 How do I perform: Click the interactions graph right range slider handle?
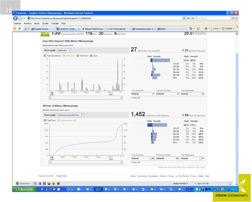(121, 98)
